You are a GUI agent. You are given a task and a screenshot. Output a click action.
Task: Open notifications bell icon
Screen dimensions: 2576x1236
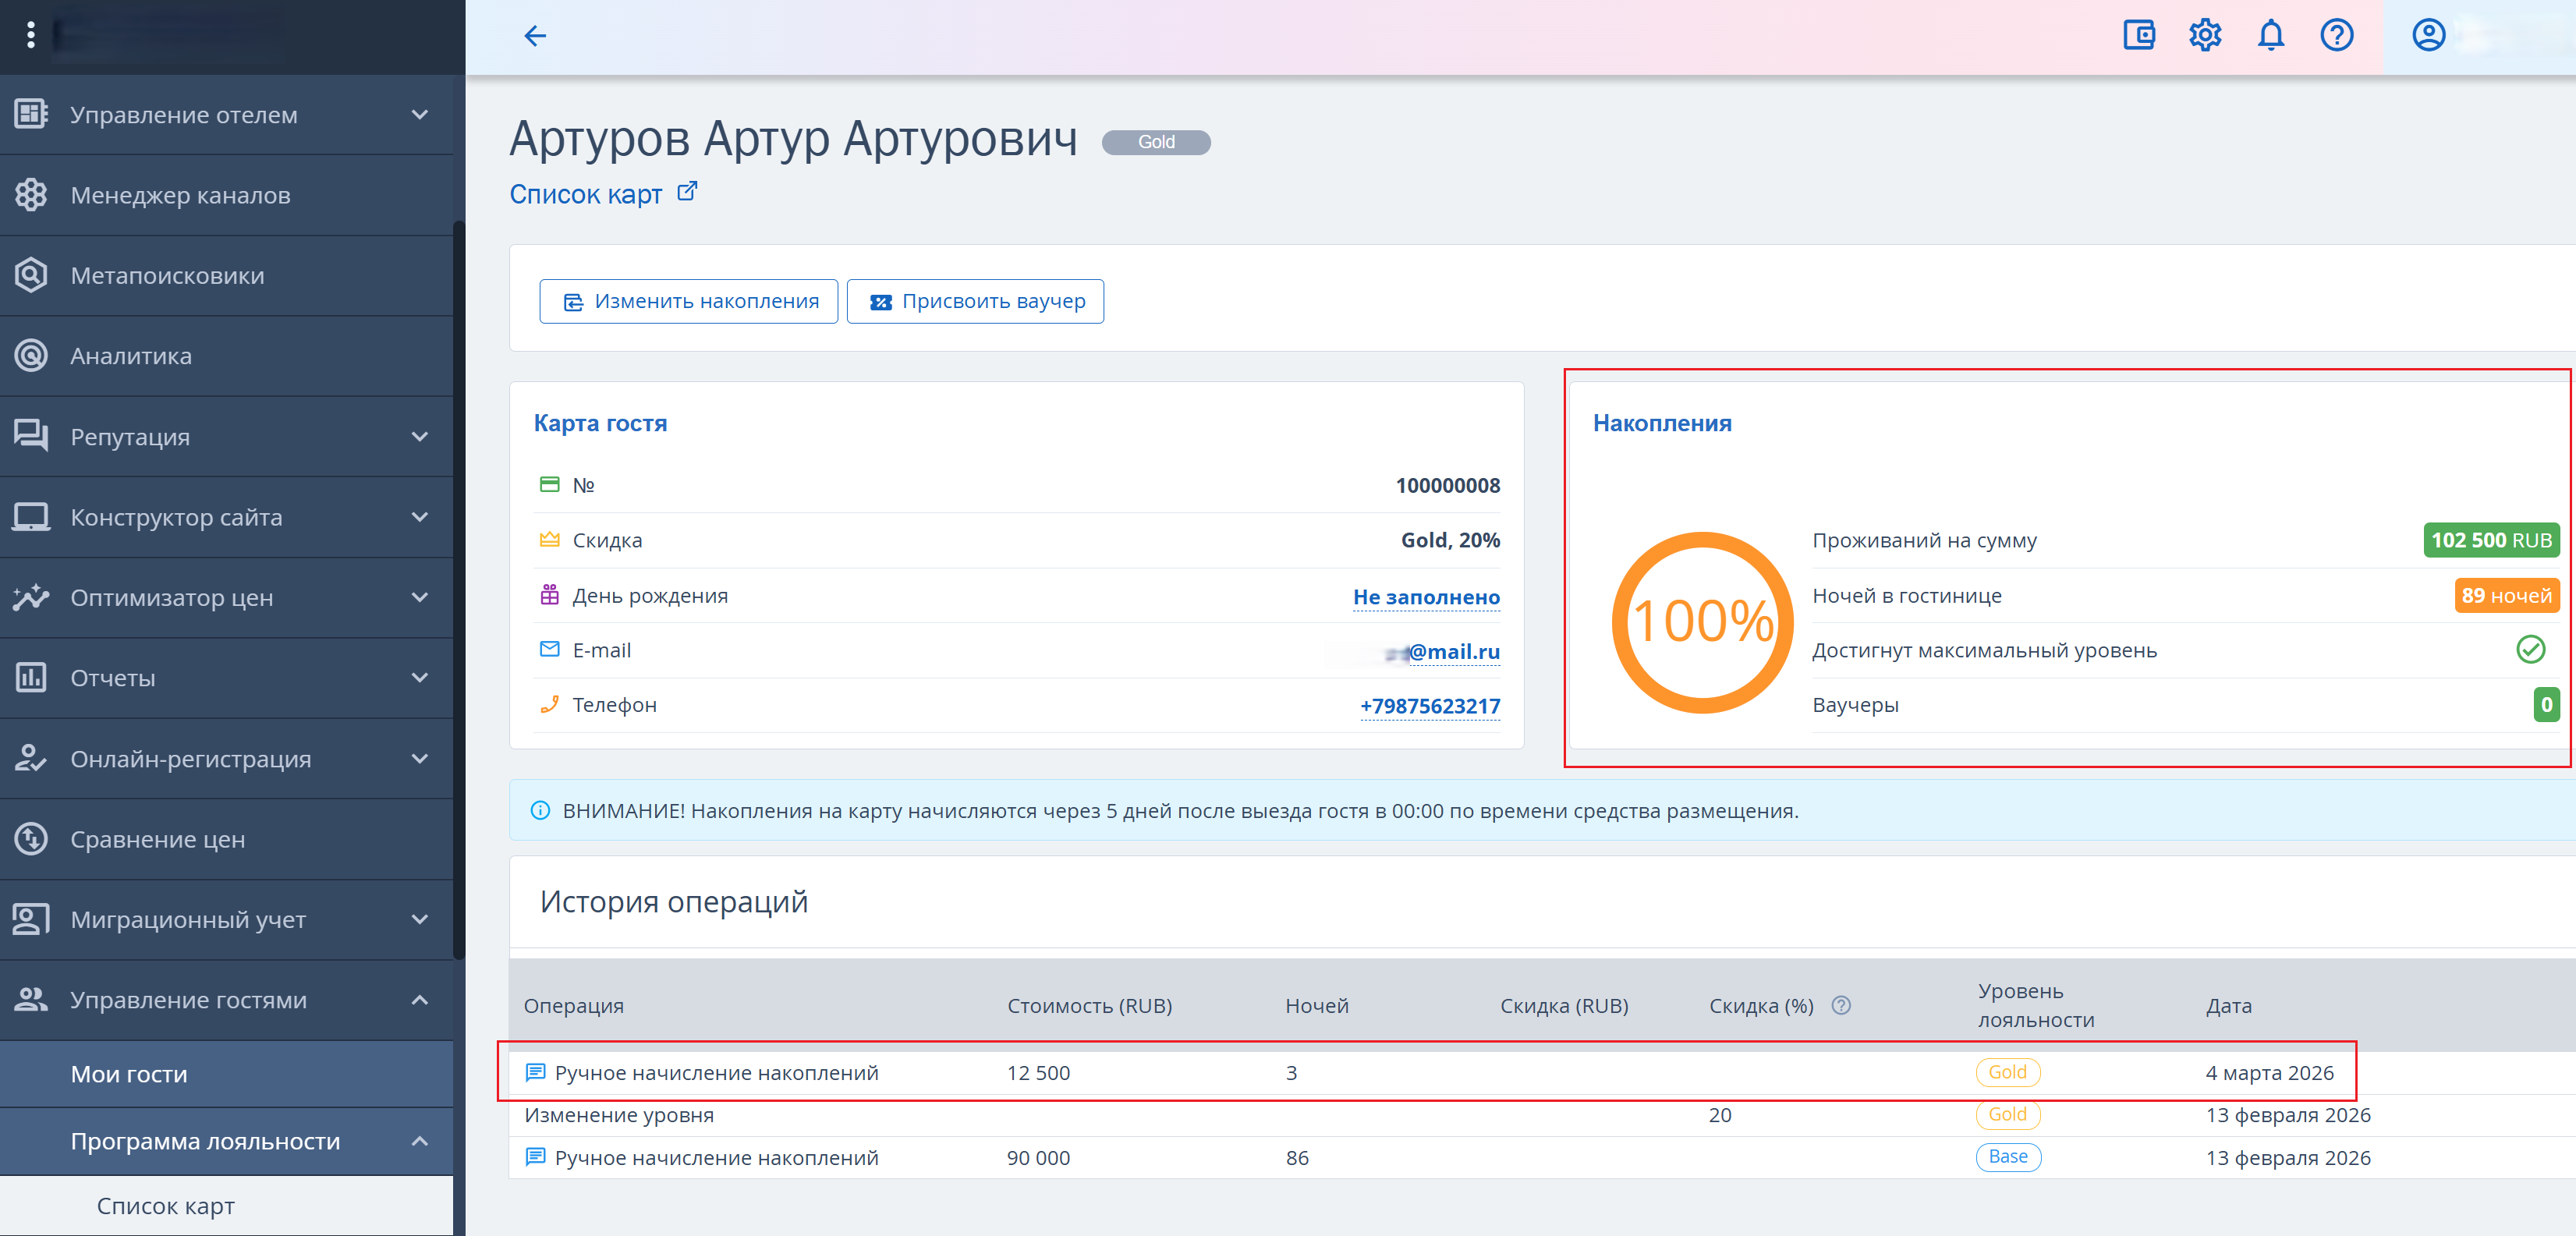click(2270, 36)
